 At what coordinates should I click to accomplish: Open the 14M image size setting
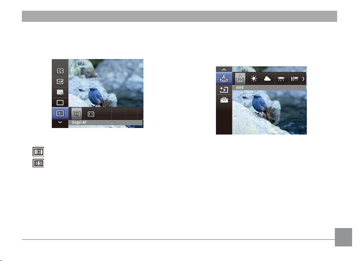click(60, 81)
